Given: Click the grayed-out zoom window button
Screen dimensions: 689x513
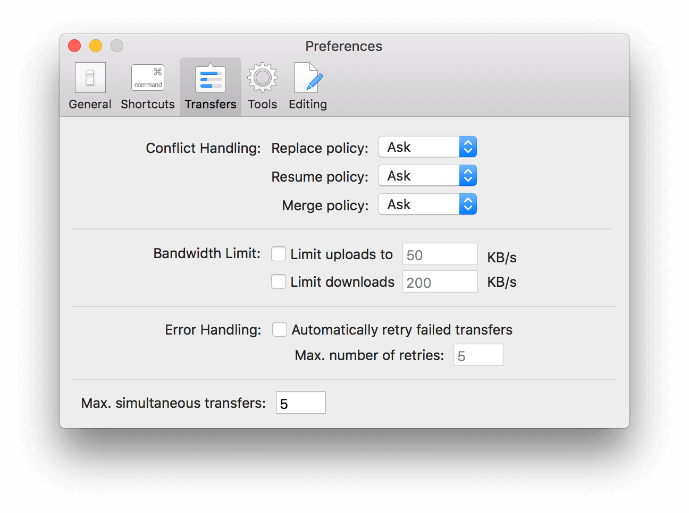Looking at the screenshot, I should [117, 46].
